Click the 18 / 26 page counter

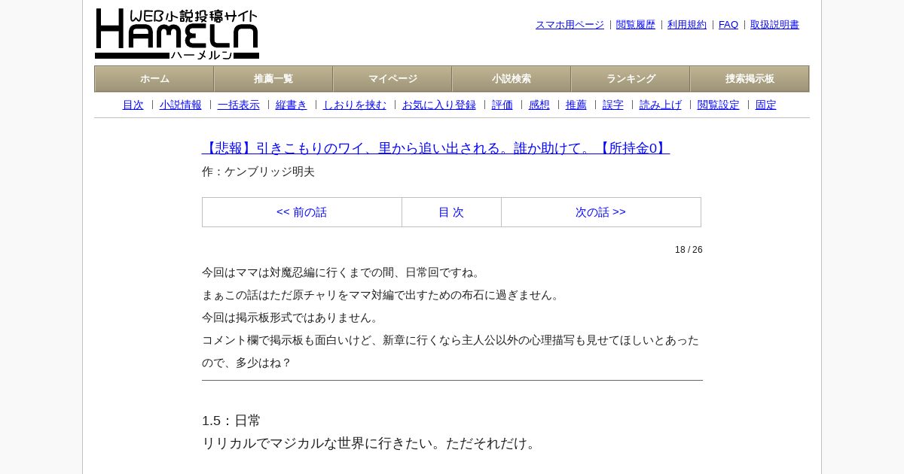click(x=689, y=250)
